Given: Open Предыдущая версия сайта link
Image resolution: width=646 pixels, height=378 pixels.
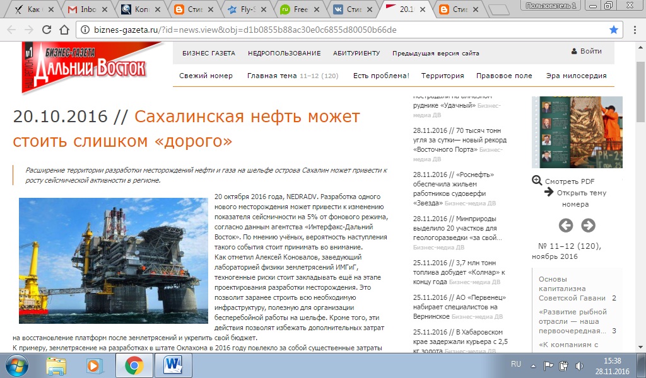Looking at the screenshot, I should pos(435,53).
